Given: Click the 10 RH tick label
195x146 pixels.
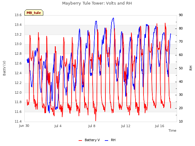Looking at the screenshot, I should 181,121.
